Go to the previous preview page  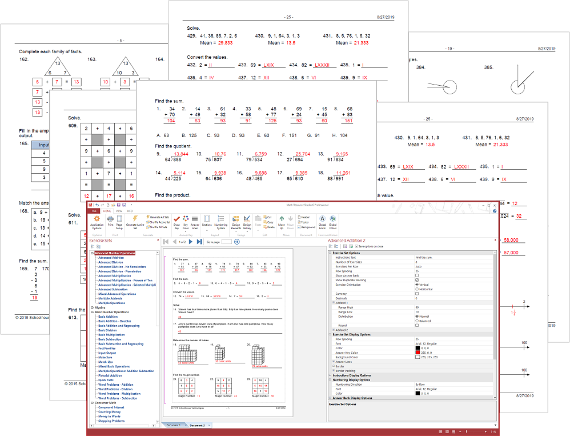pos(175,242)
